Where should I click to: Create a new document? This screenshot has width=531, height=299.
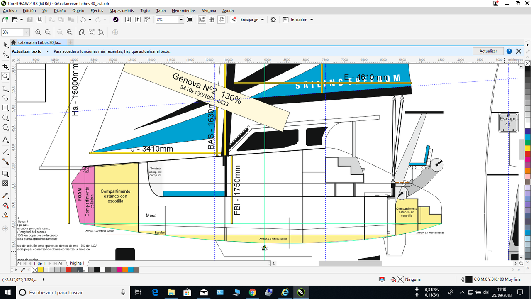pos(5,20)
